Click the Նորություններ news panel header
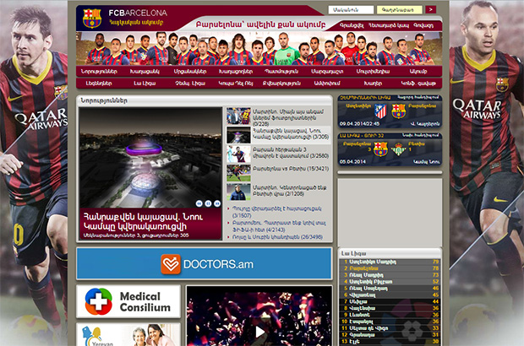 click(205, 100)
